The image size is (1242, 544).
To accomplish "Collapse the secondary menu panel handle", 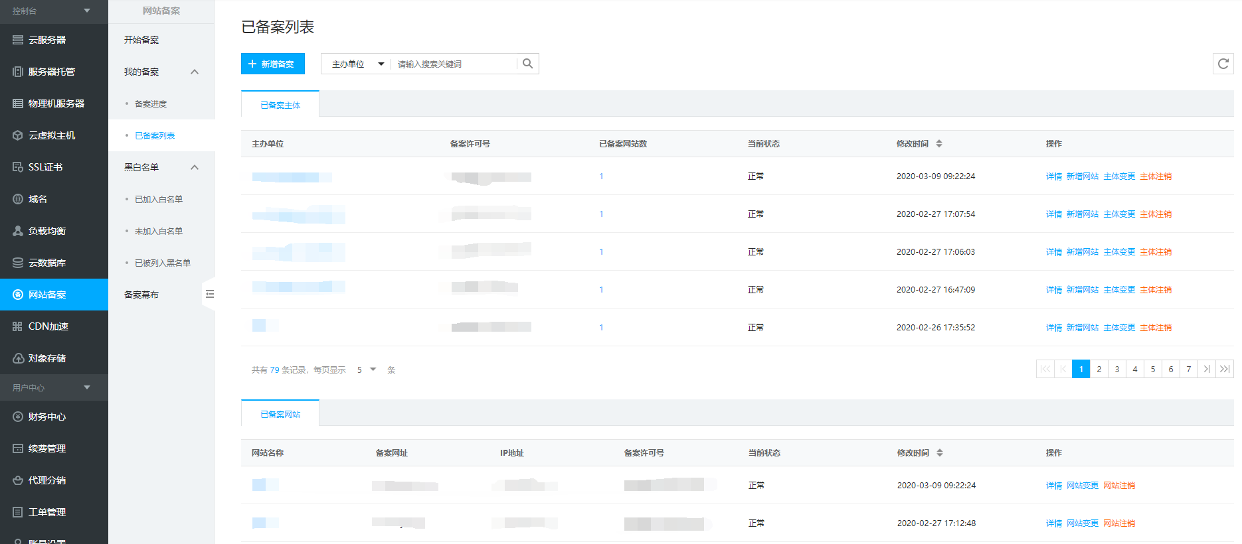I will [x=209, y=294].
